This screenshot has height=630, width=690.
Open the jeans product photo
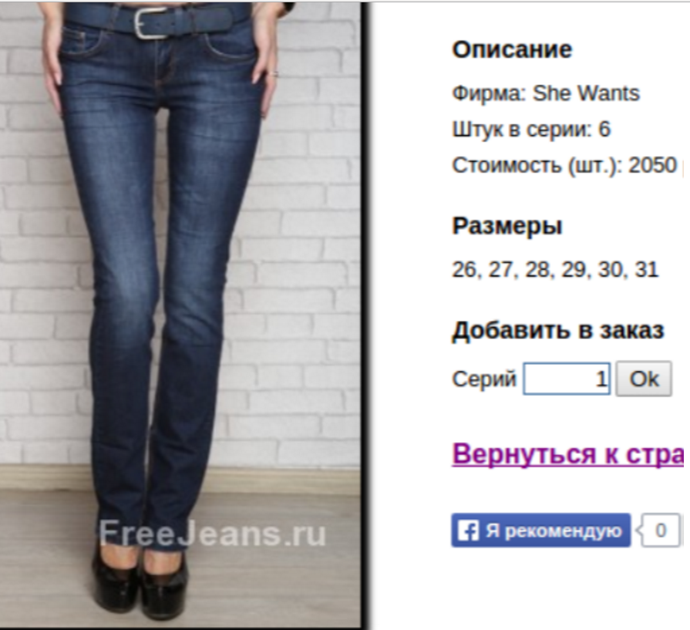[x=180, y=315]
